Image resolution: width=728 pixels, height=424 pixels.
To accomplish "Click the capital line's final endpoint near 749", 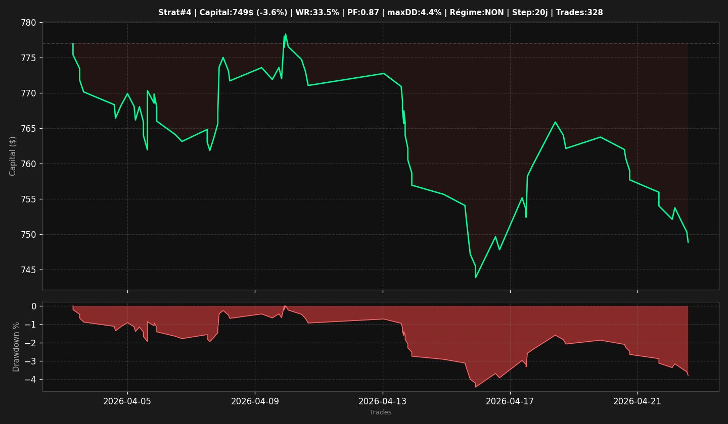I will pyautogui.click(x=688, y=242).
